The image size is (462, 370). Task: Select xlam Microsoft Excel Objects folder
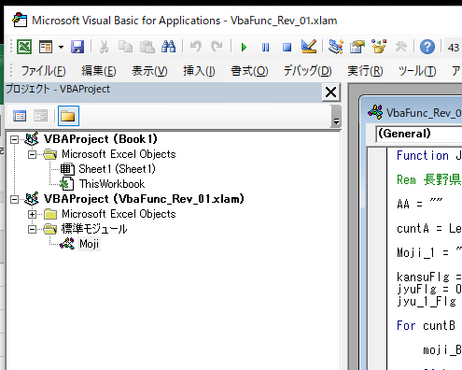click(x=119, y=214)
